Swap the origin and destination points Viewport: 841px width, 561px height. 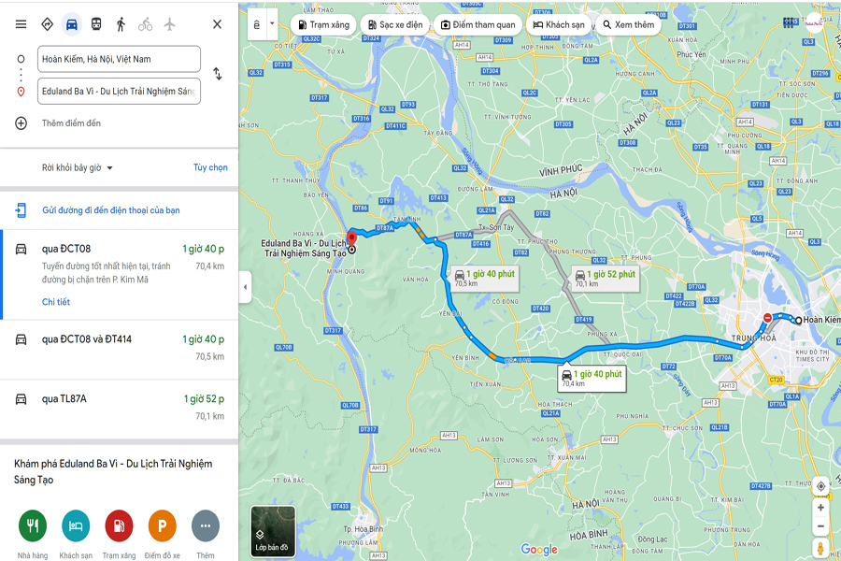[217, 74]
